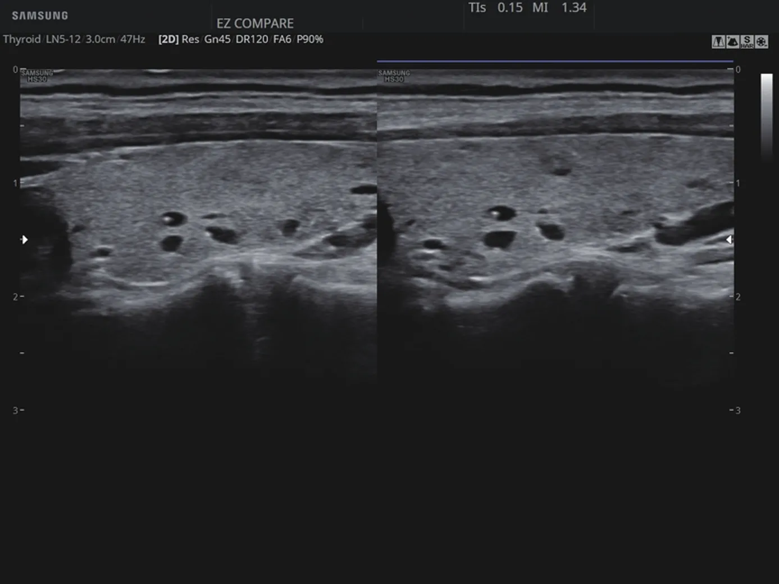Click the '3.0cm' depth value
This screenshot has width=779, height=584.
[x=101, y=39]
